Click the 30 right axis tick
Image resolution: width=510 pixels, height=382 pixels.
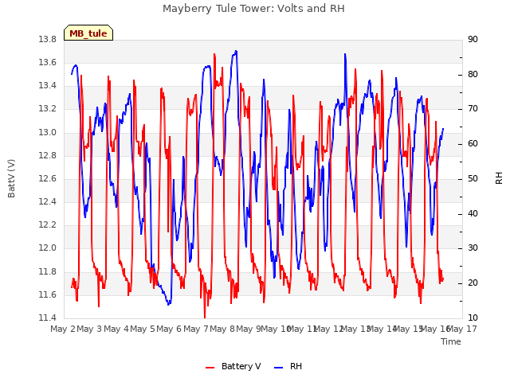tap(473, 248)
